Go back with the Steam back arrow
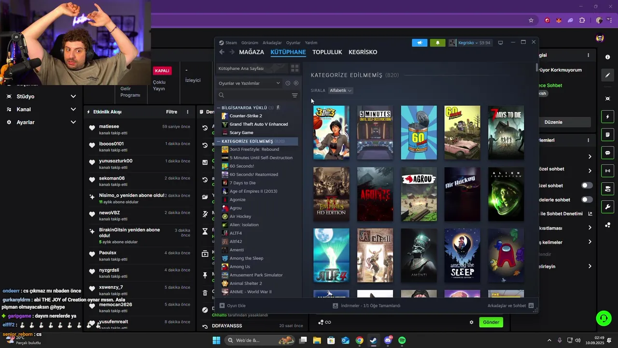This screenshot has width=618, height=348. pyautogui.click(x=222, y=52)
